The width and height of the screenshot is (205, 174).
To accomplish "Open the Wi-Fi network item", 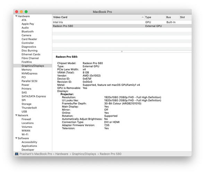I will (x=25, y=134).
